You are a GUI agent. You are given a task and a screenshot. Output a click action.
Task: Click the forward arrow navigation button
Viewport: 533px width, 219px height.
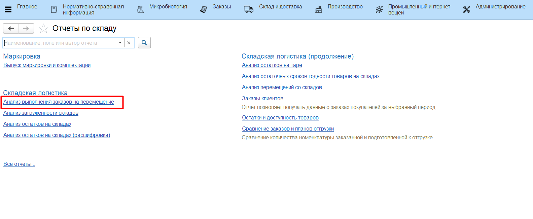(x=26, y=29)
